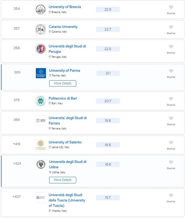Click the University of Salento heart icon
185x218 pixels.
(x=171, y=143)
